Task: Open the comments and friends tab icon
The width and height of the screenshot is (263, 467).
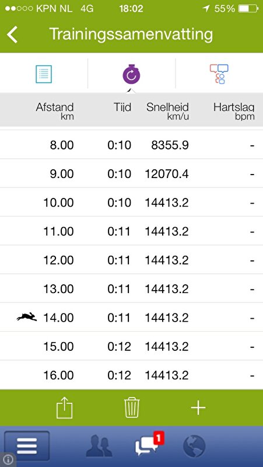Action: pos(219,74)
